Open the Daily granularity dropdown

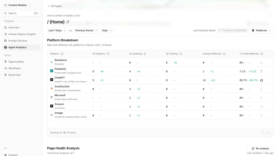point(107,31)
